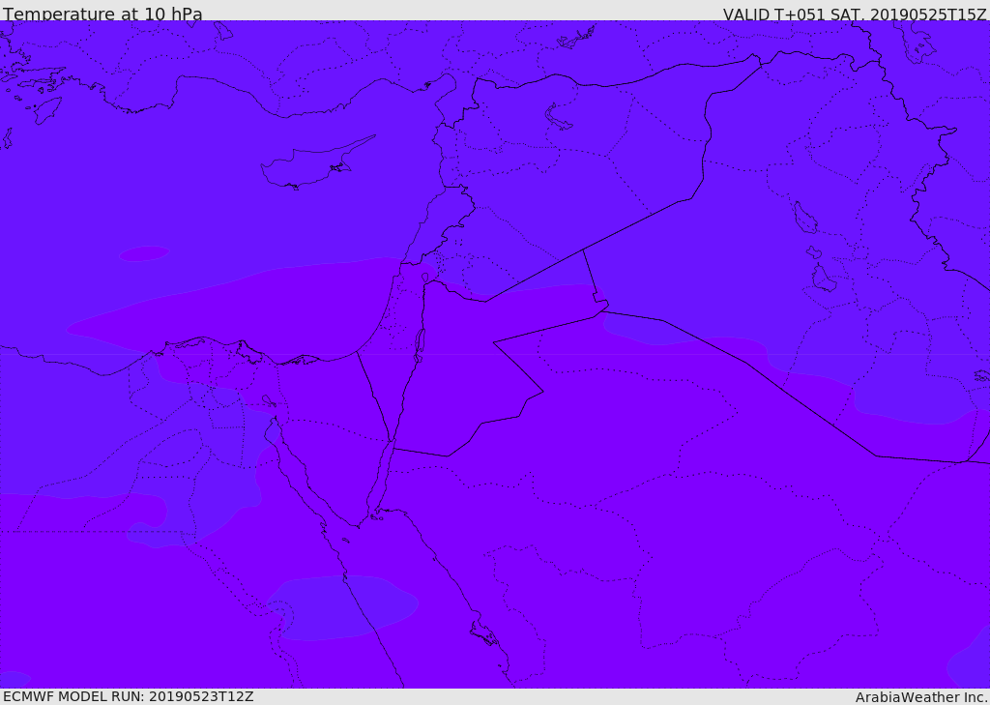This screenshot has width=990, height=705.
Task: Click the 'Temperature at 10 hPa' title text
Action: tap(102, 14)
